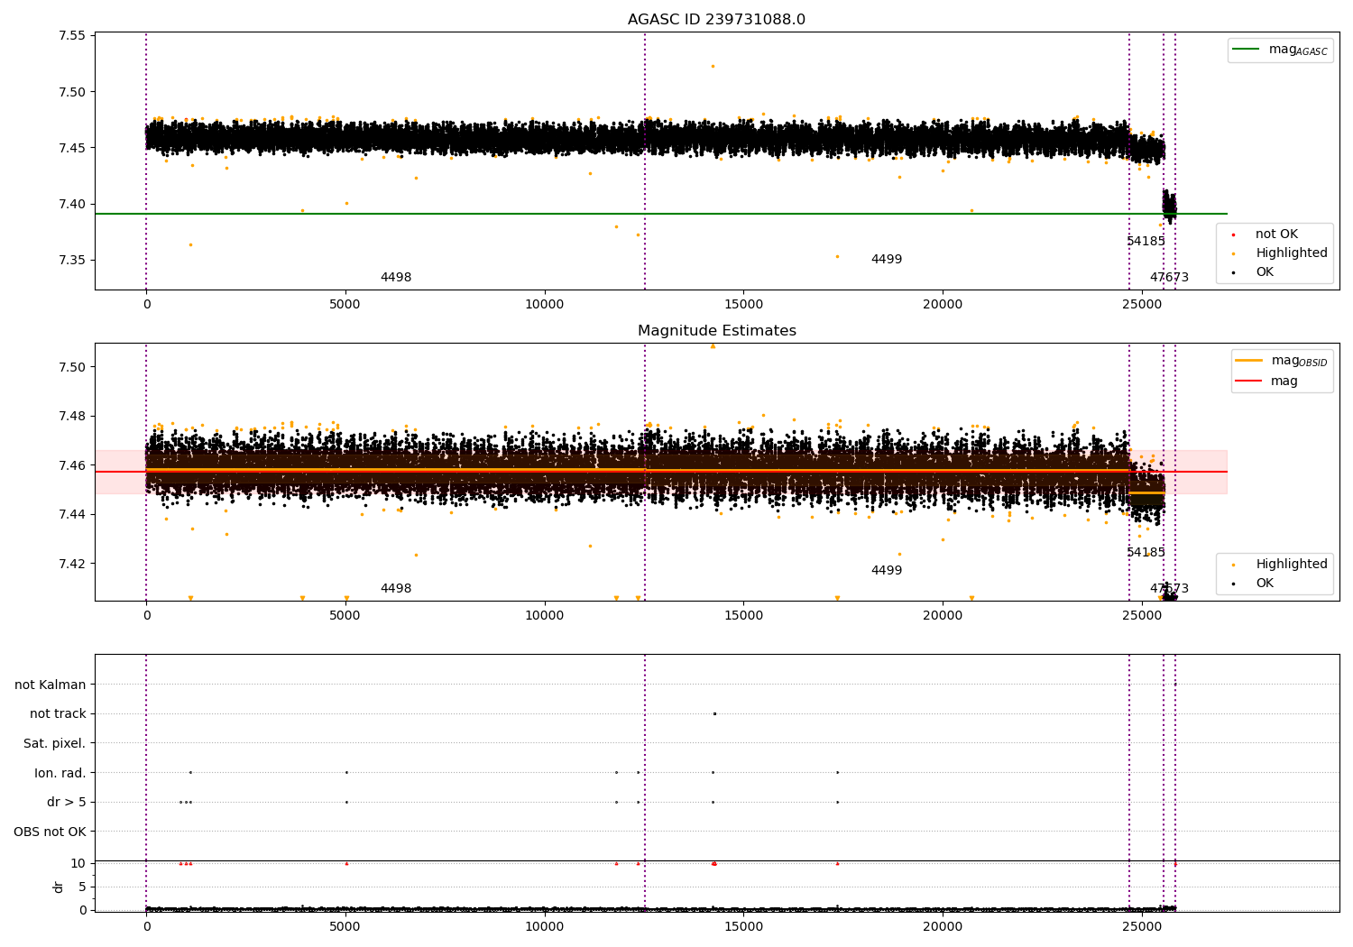Click the data marker in the not track row
Screen dimensions: 1353x947
tap(714, 713)
